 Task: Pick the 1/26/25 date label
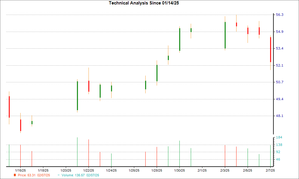(x=134, y=170)
